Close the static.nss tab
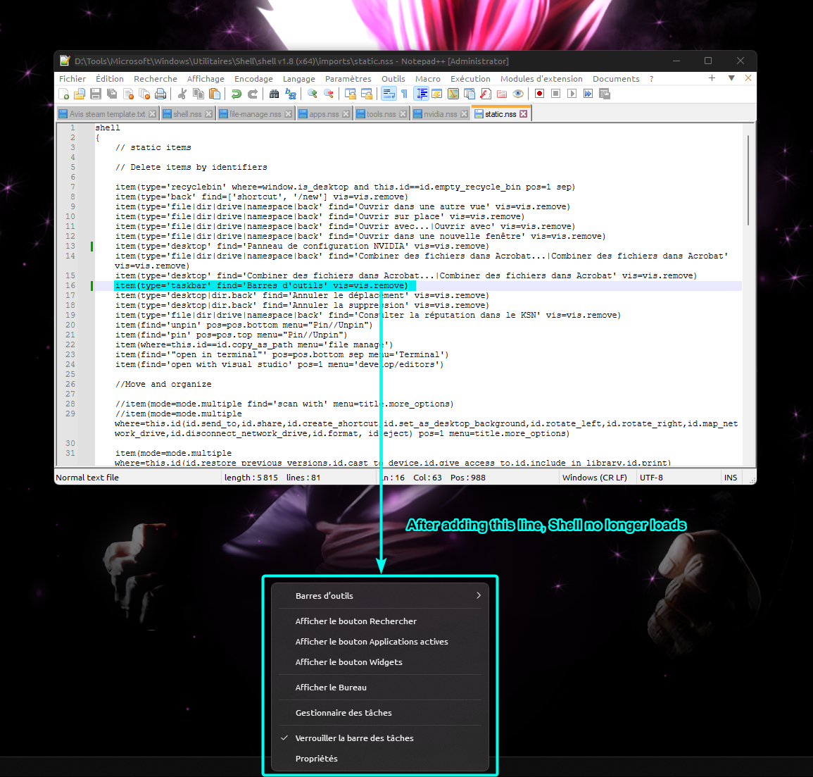Viewport: 813px width, 777px height. pos(524,113)
